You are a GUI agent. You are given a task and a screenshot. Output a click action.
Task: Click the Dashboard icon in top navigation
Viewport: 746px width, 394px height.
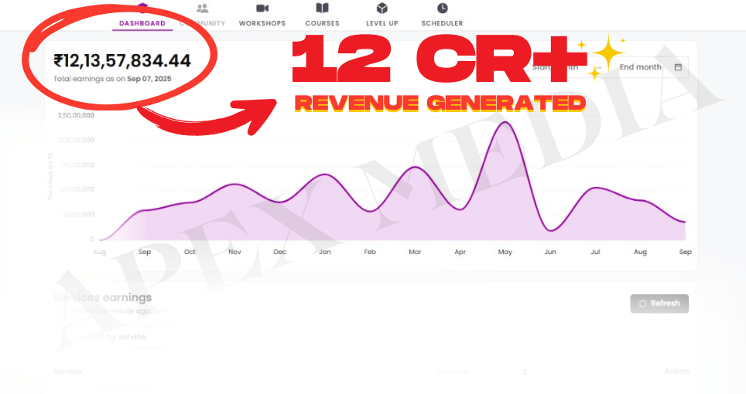click(142, 6)
